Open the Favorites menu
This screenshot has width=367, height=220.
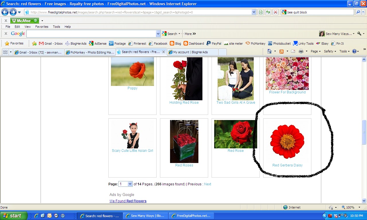click(x=42, y=27)
